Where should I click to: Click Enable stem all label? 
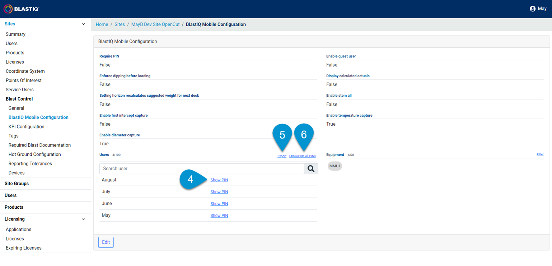[339, 96]
